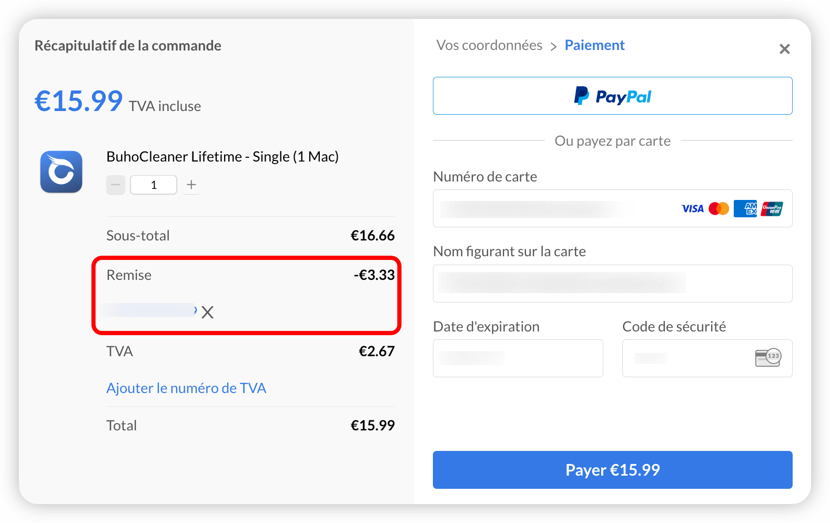Remove the applied discount coupon
830x523 pixels.
tap(208, 313)
